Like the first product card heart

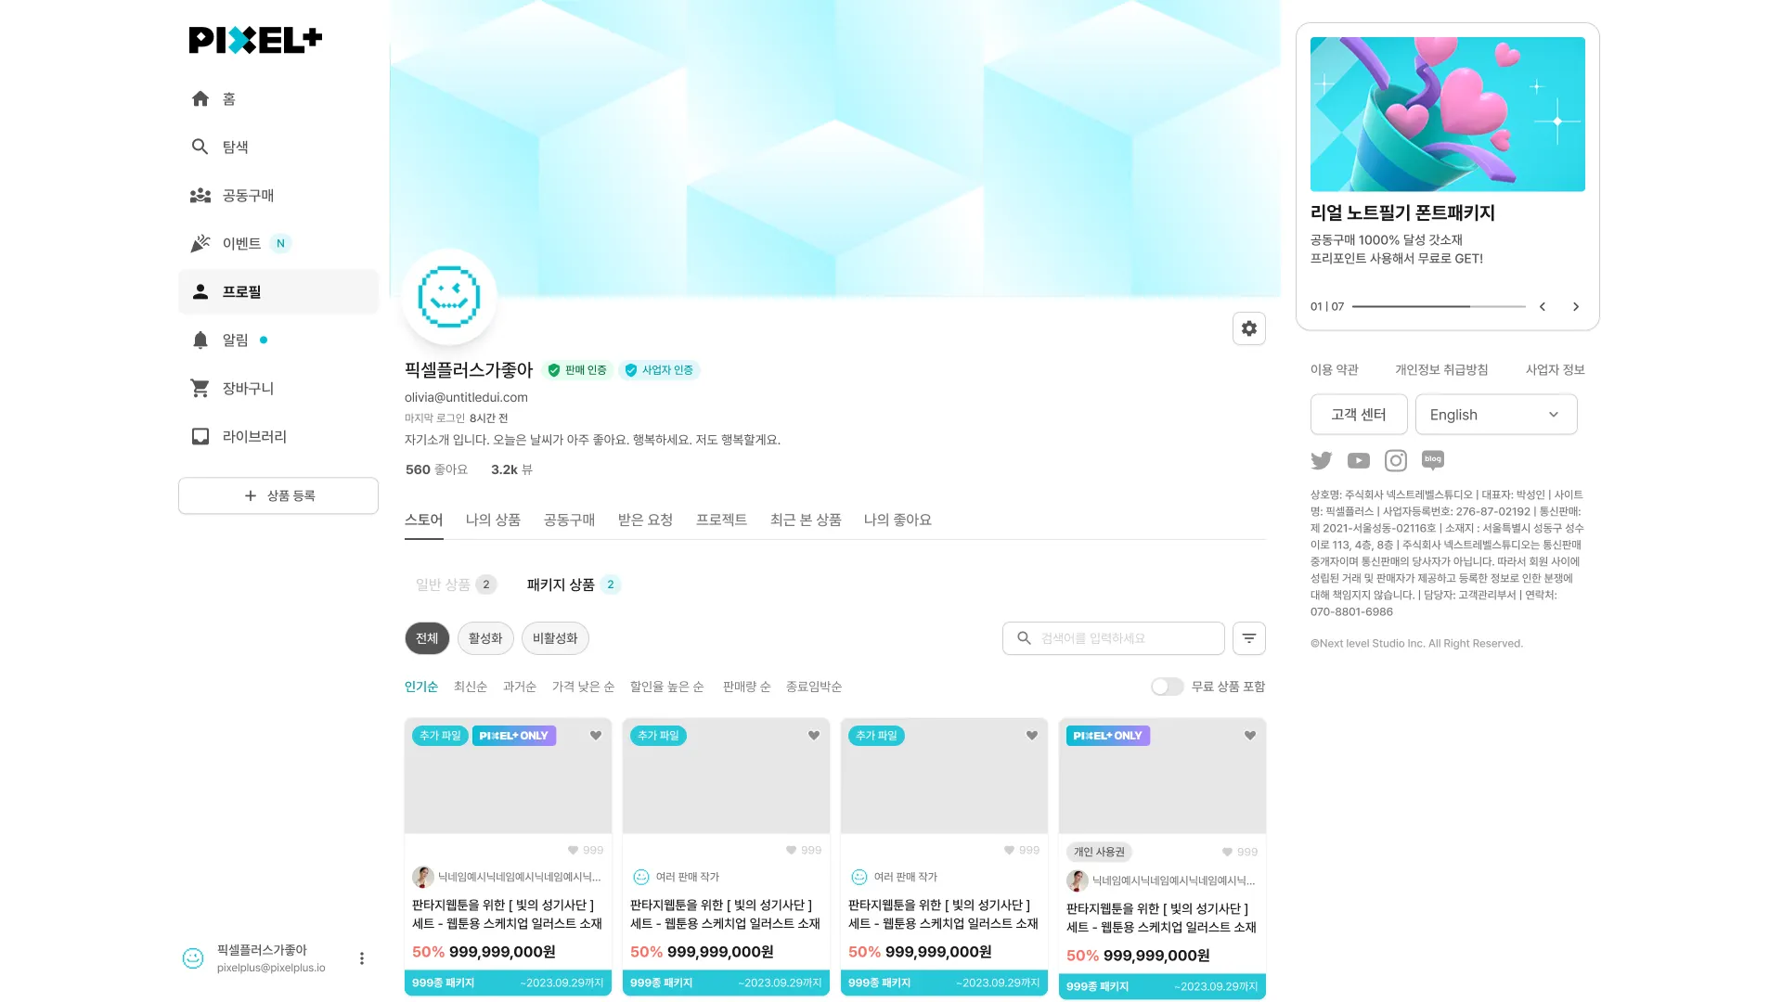pos(596,736)
